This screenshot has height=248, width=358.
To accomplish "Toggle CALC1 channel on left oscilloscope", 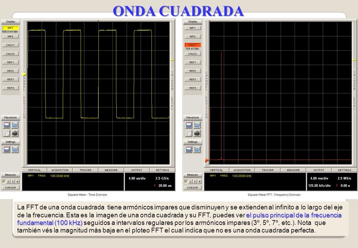I will [x=10, y=45].
